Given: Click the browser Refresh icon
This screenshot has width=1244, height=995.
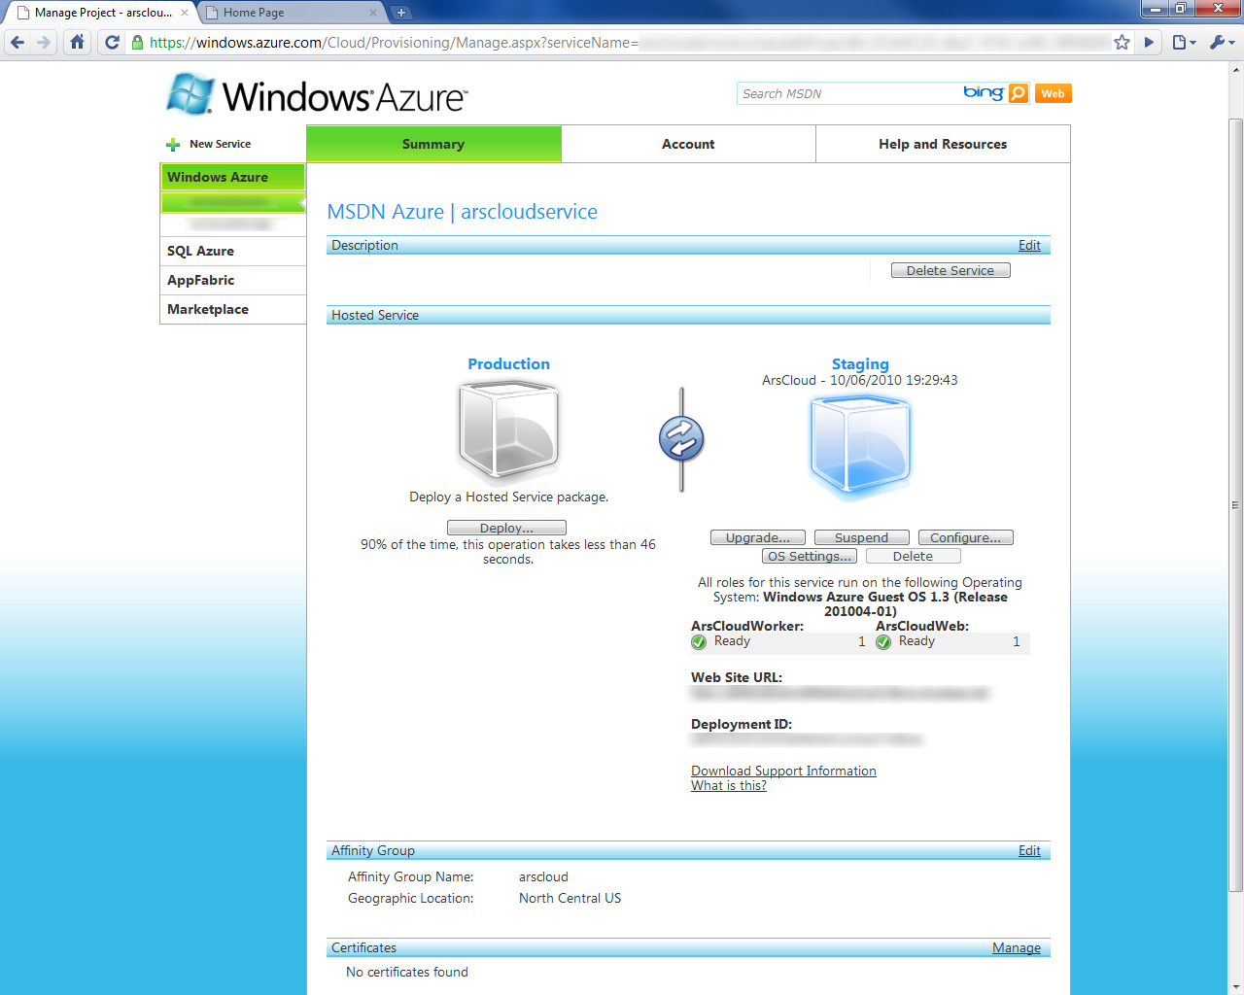Looking at the screenshot, I should pyautogui.click(x=111, y=42).
